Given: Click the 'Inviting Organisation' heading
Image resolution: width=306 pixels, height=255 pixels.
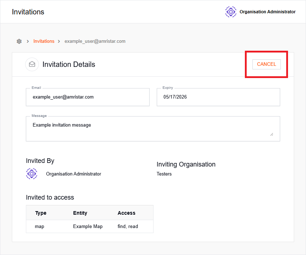Looking at the screenshot, I should [186, 164].
